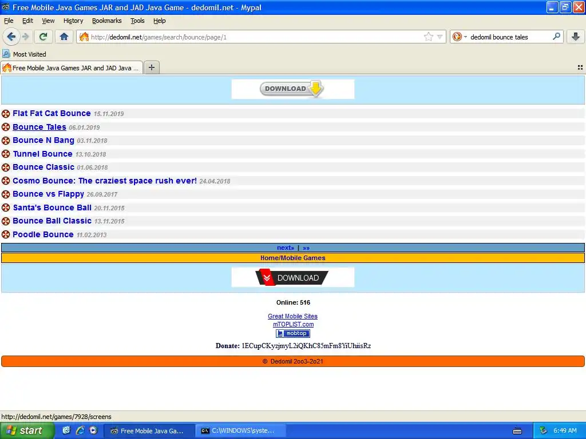Open the Poodle Bounce link
Viewport: 586px width, 439px height.
[x=43, y=234]
